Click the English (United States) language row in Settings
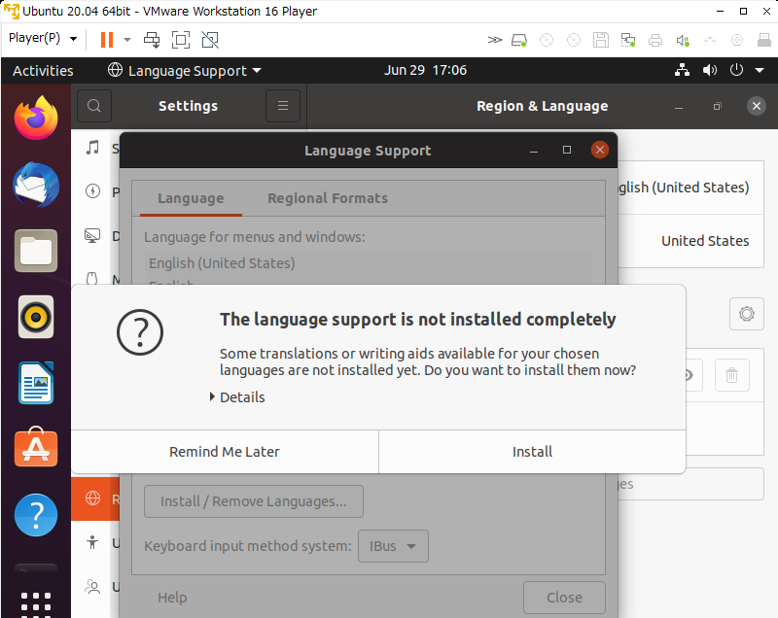The width and height of the screenshot is (778, 618). pos(690,188)
